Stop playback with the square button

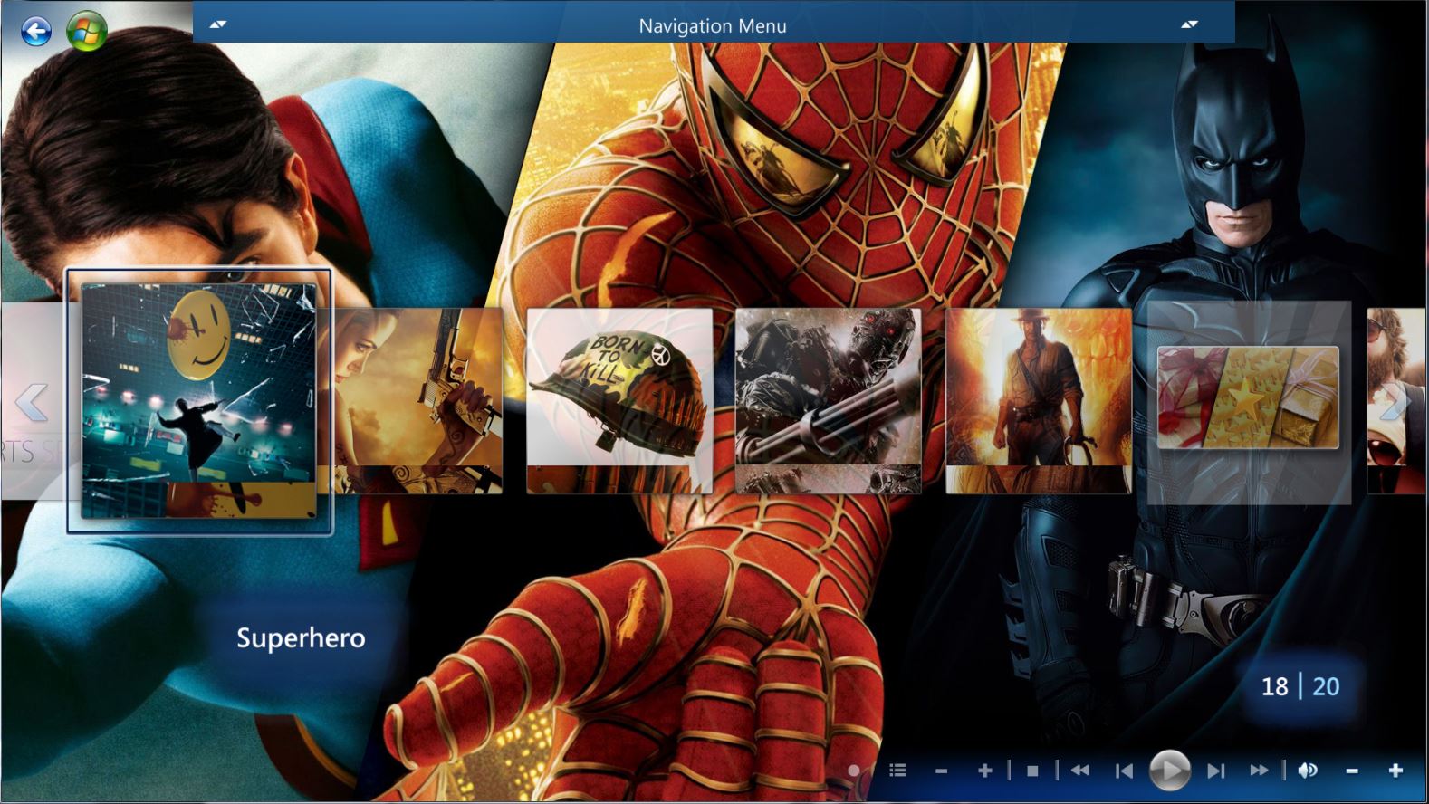[x=1032, y=770]
